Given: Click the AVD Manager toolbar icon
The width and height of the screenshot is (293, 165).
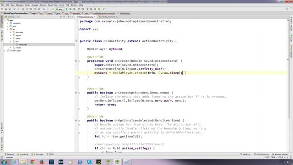Looking at the screenshot, I should tap(92, 9).
